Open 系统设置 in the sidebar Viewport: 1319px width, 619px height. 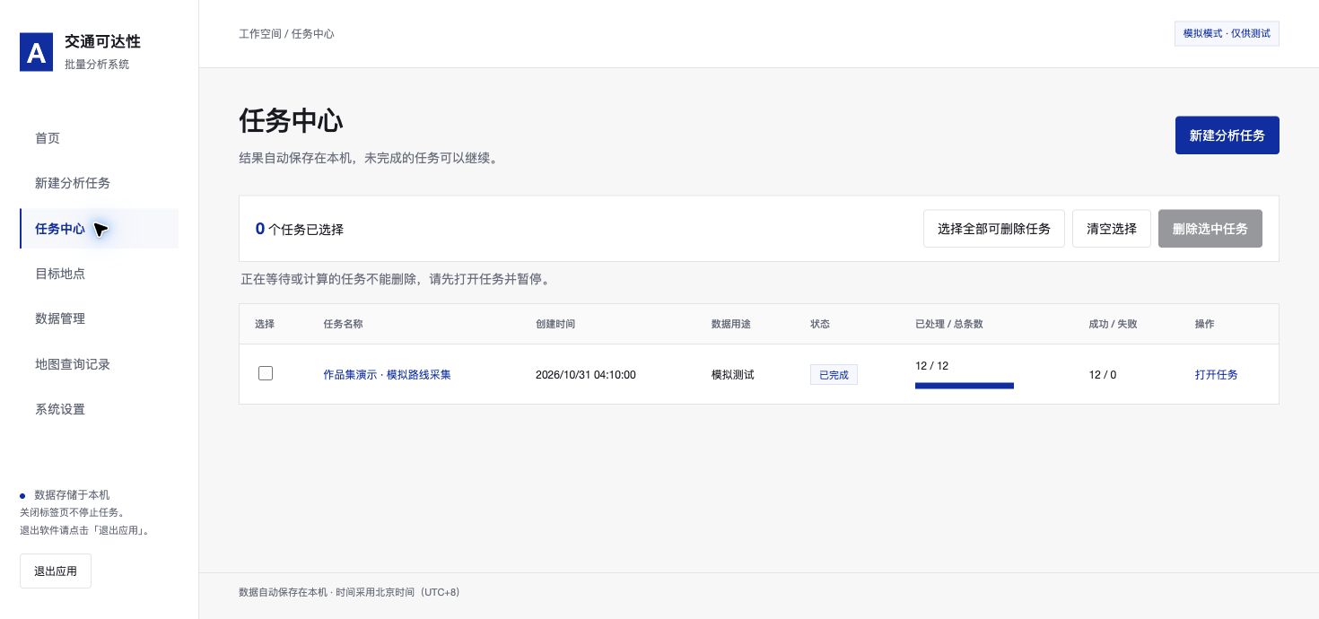99,409
